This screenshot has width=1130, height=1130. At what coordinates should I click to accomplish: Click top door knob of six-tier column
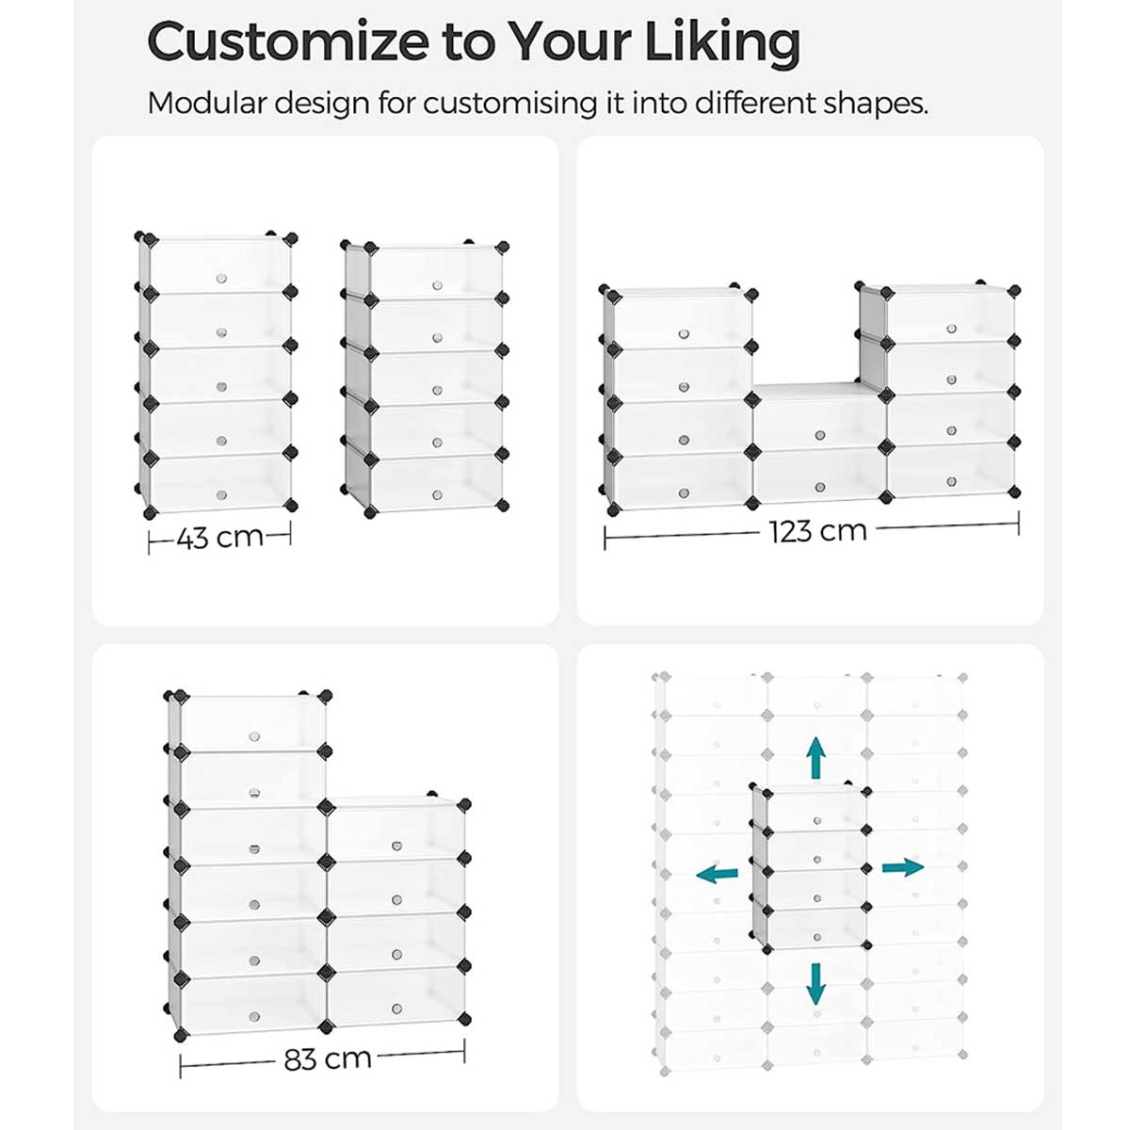point(254,735)
